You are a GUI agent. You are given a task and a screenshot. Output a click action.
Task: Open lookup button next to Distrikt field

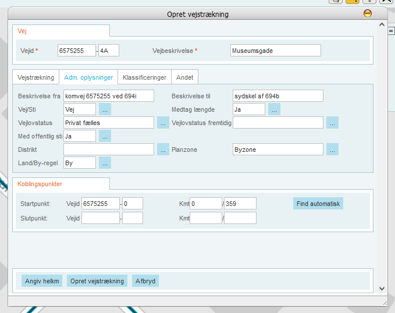[163, 150]
